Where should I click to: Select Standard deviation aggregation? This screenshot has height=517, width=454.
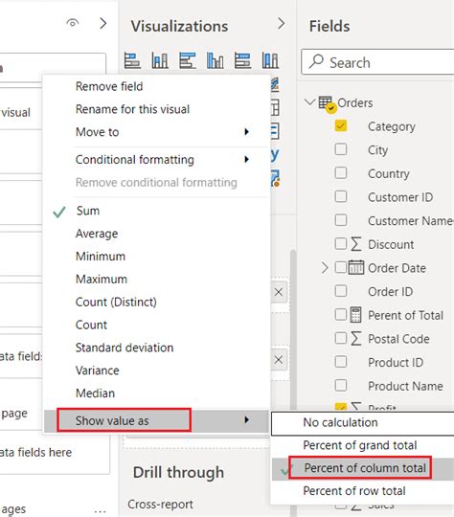157,348
